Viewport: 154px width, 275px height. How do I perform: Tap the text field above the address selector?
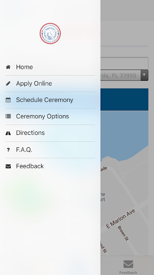(x=124, y=63)
